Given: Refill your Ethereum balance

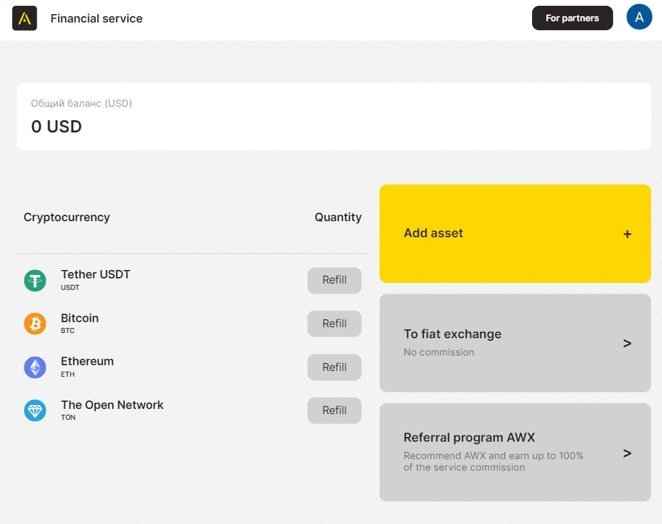Looking at the screenshot, I should (334, 367).
